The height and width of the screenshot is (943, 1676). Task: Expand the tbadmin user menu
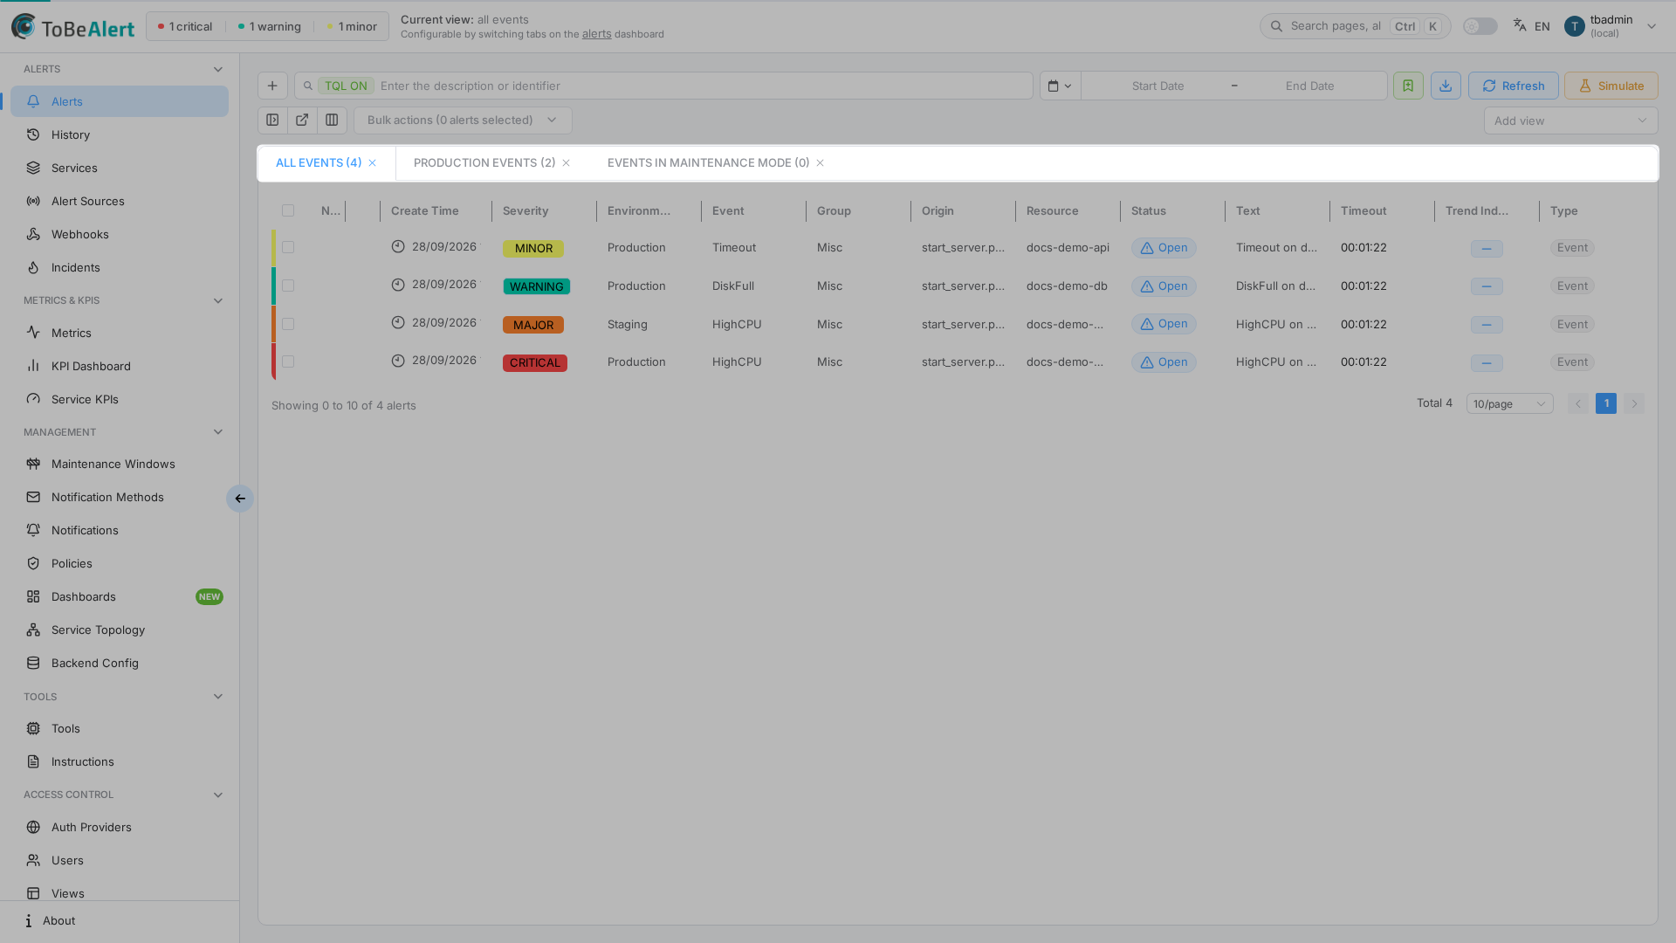[1652, 26]
